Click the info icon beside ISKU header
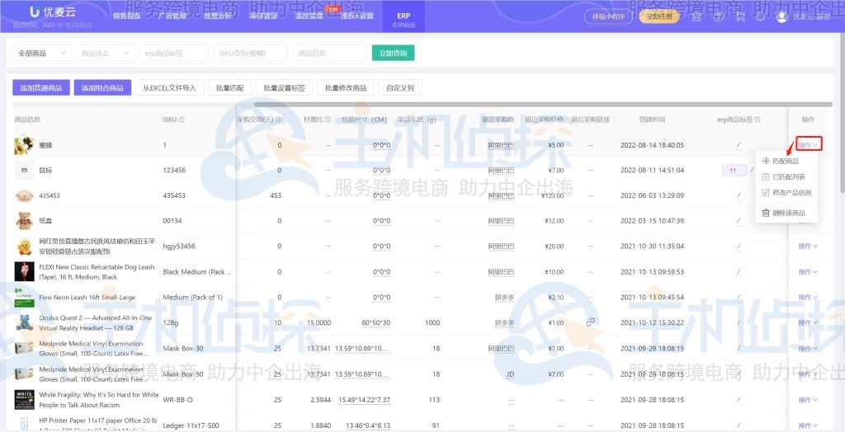Image resolution: width=845 pixels, height=432 pixels. (181, 120)
